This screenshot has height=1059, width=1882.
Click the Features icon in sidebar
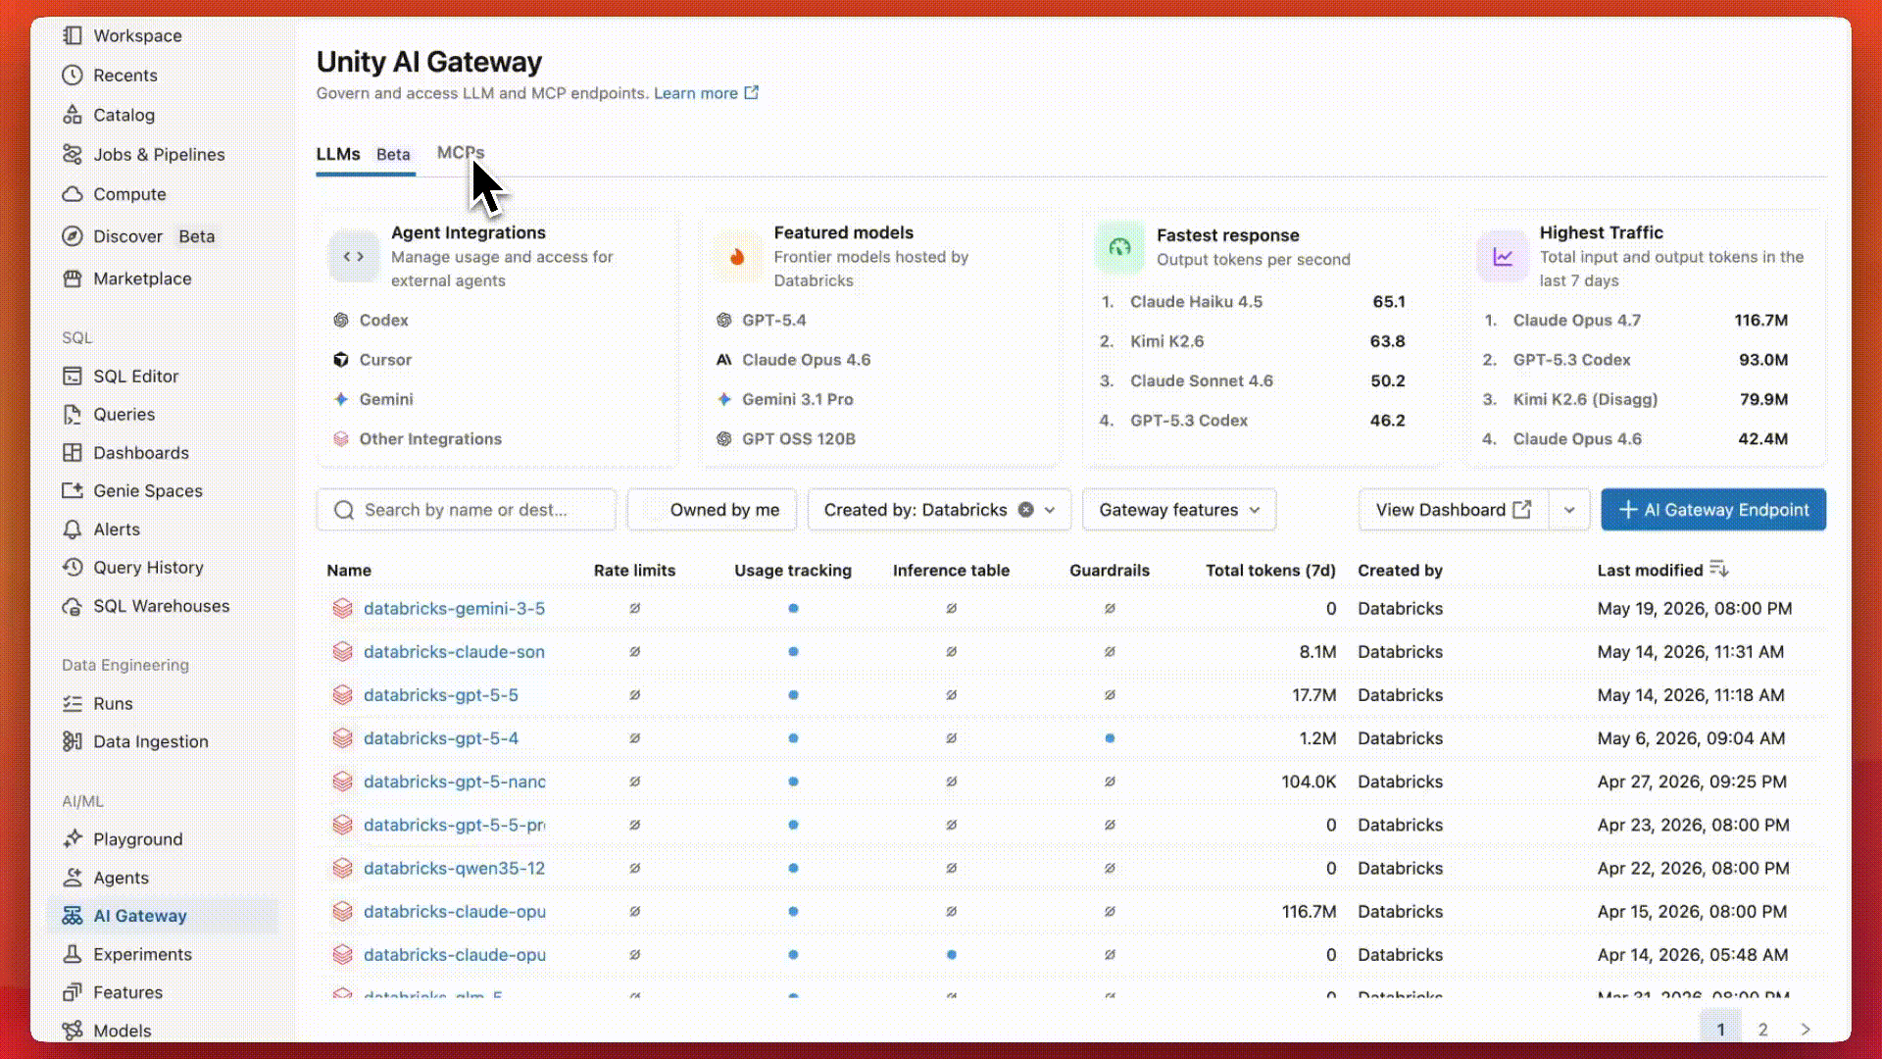click(72, 992)
